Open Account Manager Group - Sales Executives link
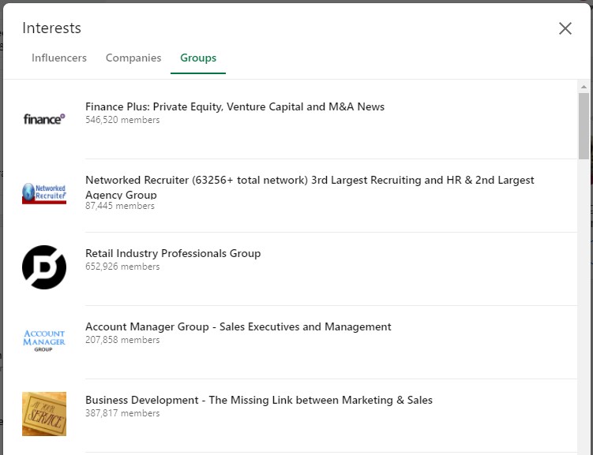 [x=238, y=326]
